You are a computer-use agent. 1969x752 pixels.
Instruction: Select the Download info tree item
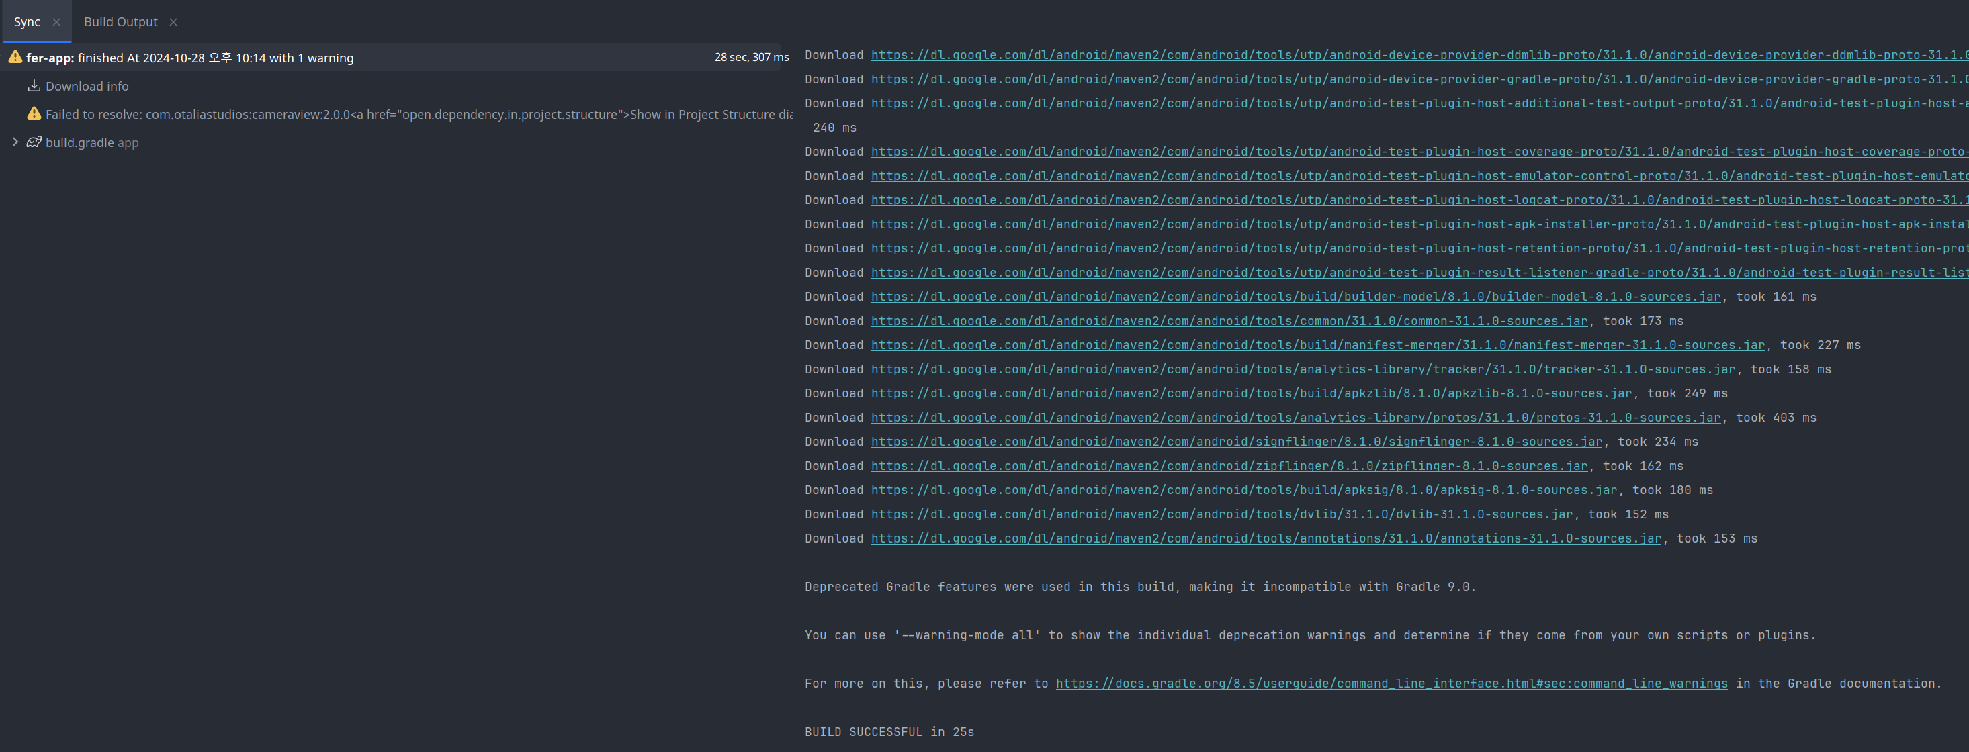87,87
